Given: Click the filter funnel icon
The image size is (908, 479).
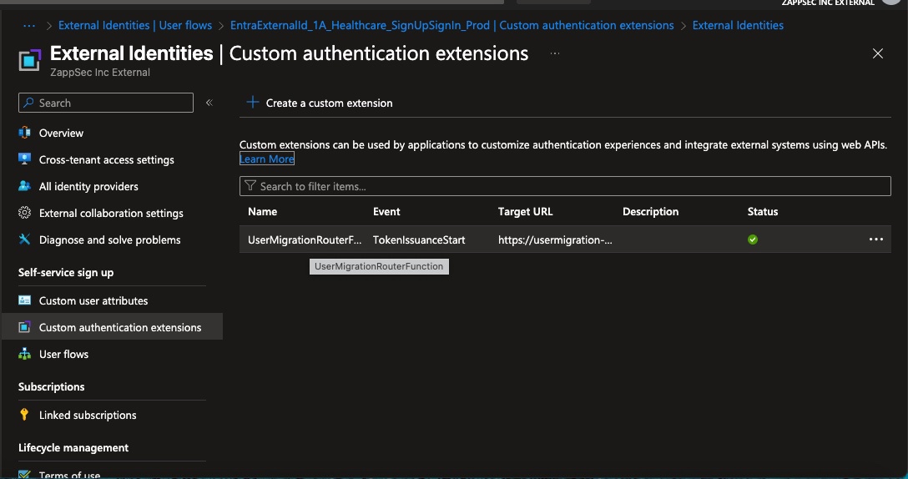Looking at the screenshot, I should tap(250, 185).
